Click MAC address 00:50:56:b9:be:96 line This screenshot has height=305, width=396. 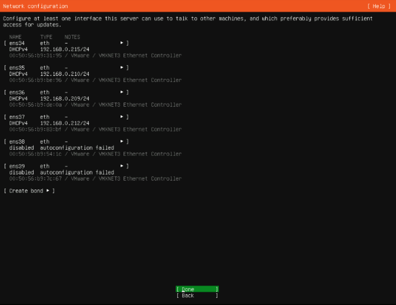tap(96, 80)
